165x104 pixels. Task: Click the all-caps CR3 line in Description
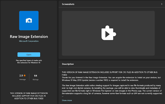click(x=110, y=74)
